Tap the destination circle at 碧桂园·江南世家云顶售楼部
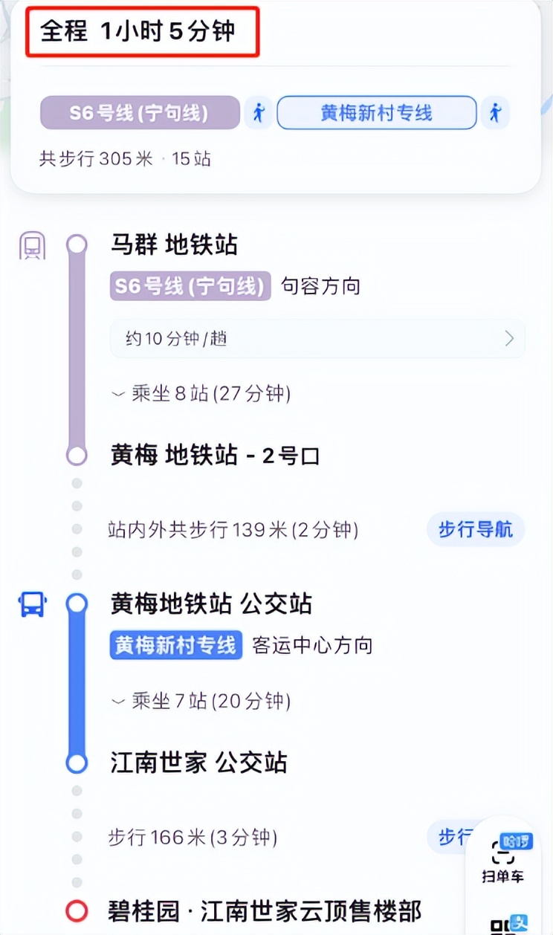Viewport: 553px width, 935px height. (x=77, y=908)
